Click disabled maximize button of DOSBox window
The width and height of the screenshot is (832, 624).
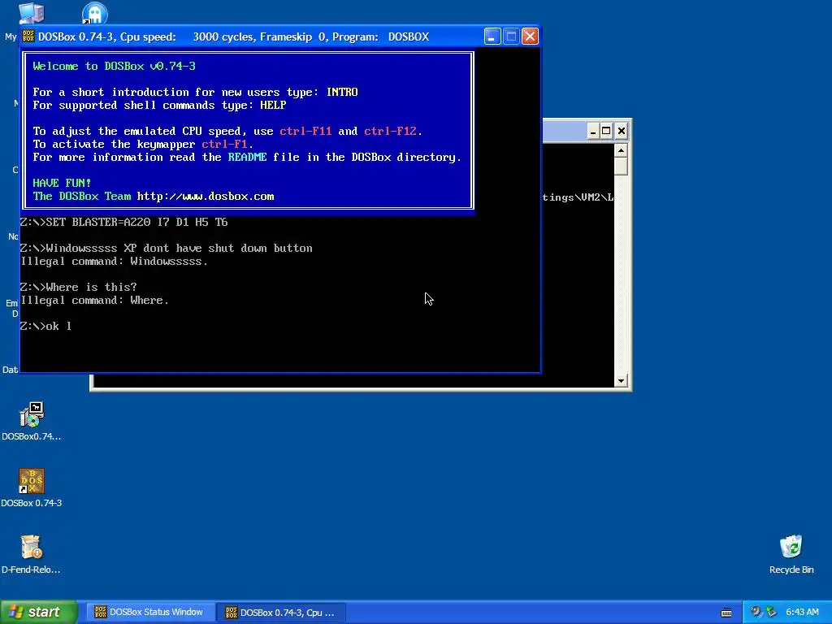pos(511,37)
